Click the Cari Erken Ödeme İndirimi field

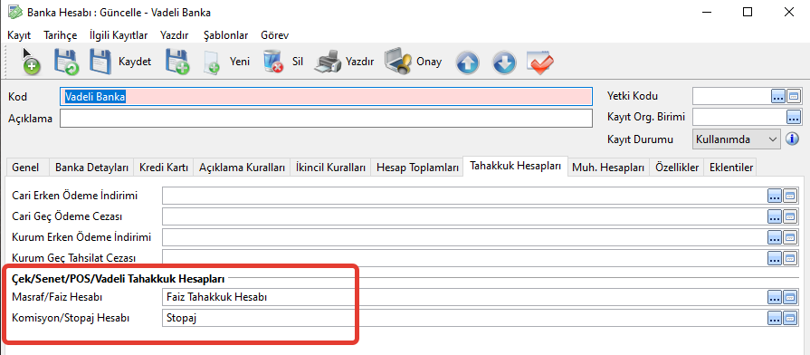pos(464,196)
